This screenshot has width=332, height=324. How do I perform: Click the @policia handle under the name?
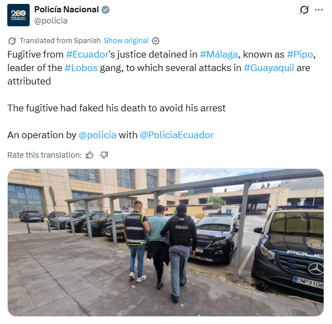[x=51, y=21]
